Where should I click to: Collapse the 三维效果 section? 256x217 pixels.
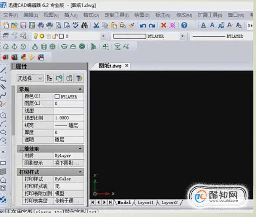click(80, 149)
